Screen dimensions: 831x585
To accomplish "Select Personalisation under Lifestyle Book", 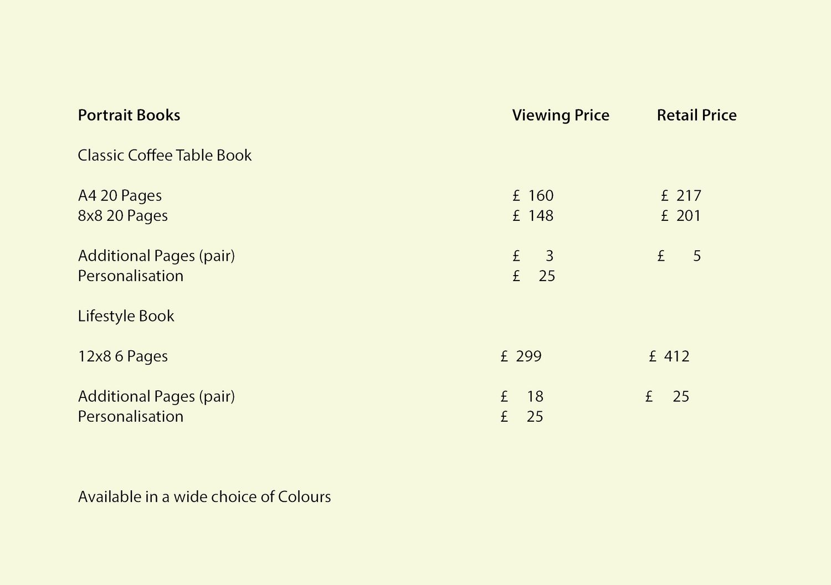I will click(131, 417).
